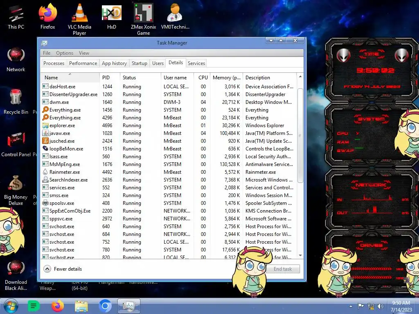Open Download Black Ali... desktop icon
Image resolution: width=419 pixels, height=314 pixels.
pyautogui.click(x=16, y=275)
